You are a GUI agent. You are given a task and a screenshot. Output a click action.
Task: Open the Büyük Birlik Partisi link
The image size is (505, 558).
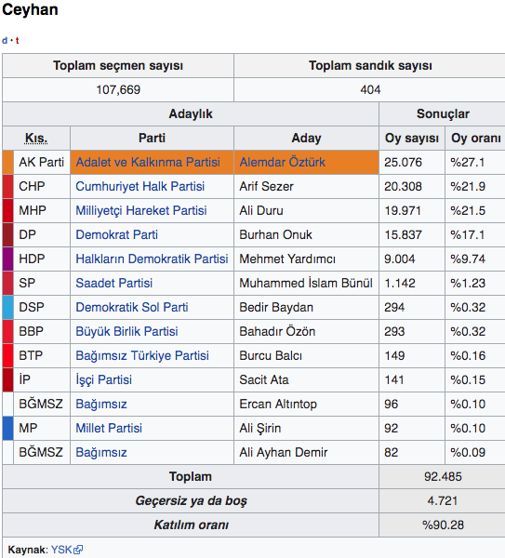[x=127, y=332]
